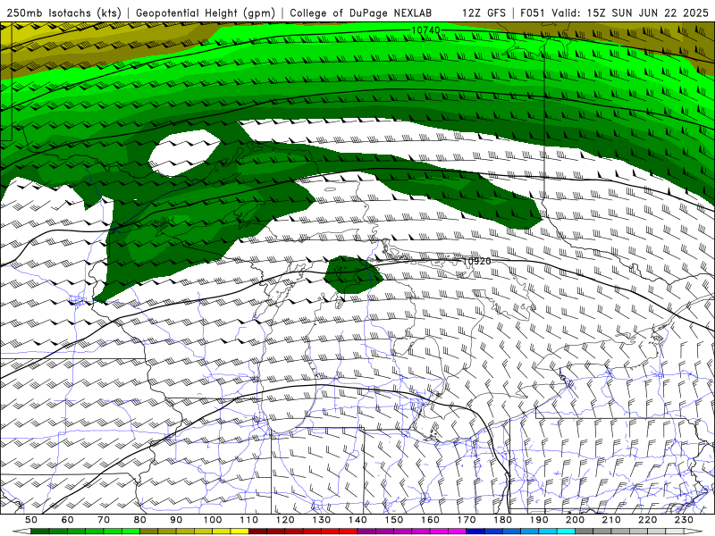The height and width of the screenshot is (536, 715).
Task: Click the left arrow end of color bar
Action: (21, 532)
